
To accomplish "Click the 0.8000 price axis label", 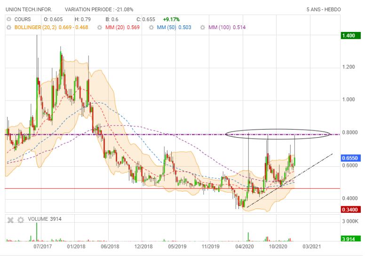I will pyautogui.click(x=350, y=132).
